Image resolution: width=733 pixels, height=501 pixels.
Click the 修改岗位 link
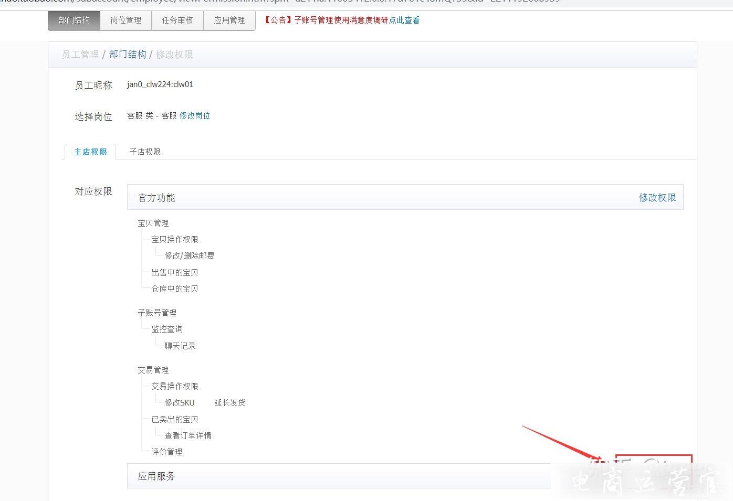(x=195, y=115)
